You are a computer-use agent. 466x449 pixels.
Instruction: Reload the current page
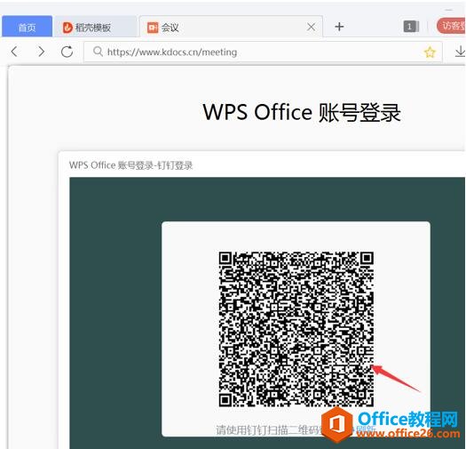(x=67, y=52)
